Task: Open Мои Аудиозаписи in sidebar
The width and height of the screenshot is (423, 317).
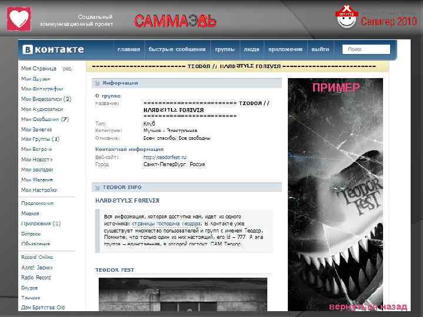Action: tap(42, 109)
